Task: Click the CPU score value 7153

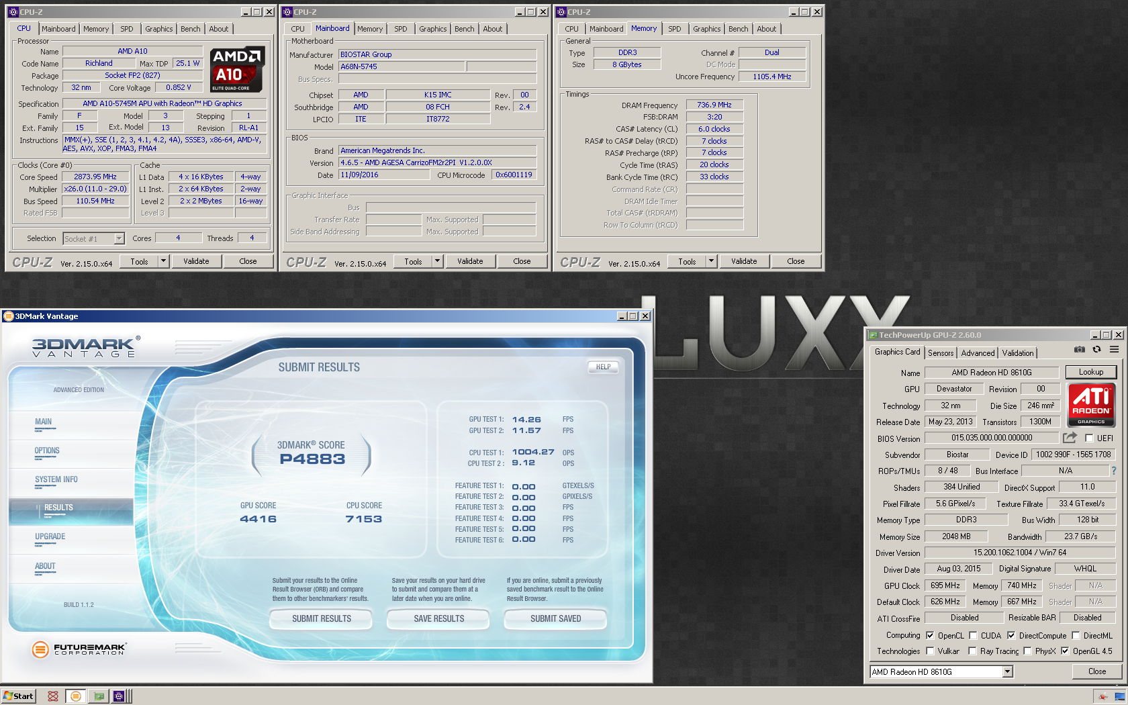Action: tap(363, 519)
